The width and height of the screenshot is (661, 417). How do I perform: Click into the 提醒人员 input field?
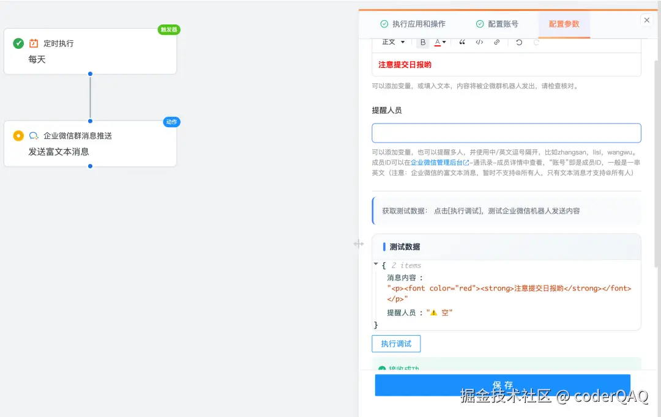pyautogui.click(x=506, y=133)
